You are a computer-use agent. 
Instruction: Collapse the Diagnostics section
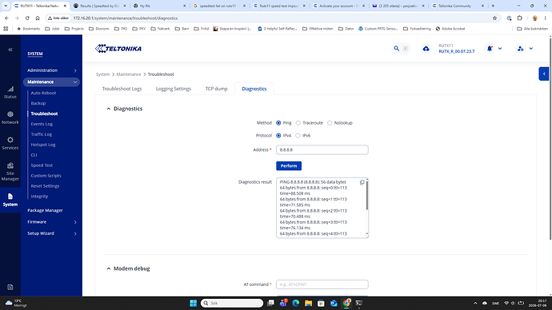(x=109, y=109)
